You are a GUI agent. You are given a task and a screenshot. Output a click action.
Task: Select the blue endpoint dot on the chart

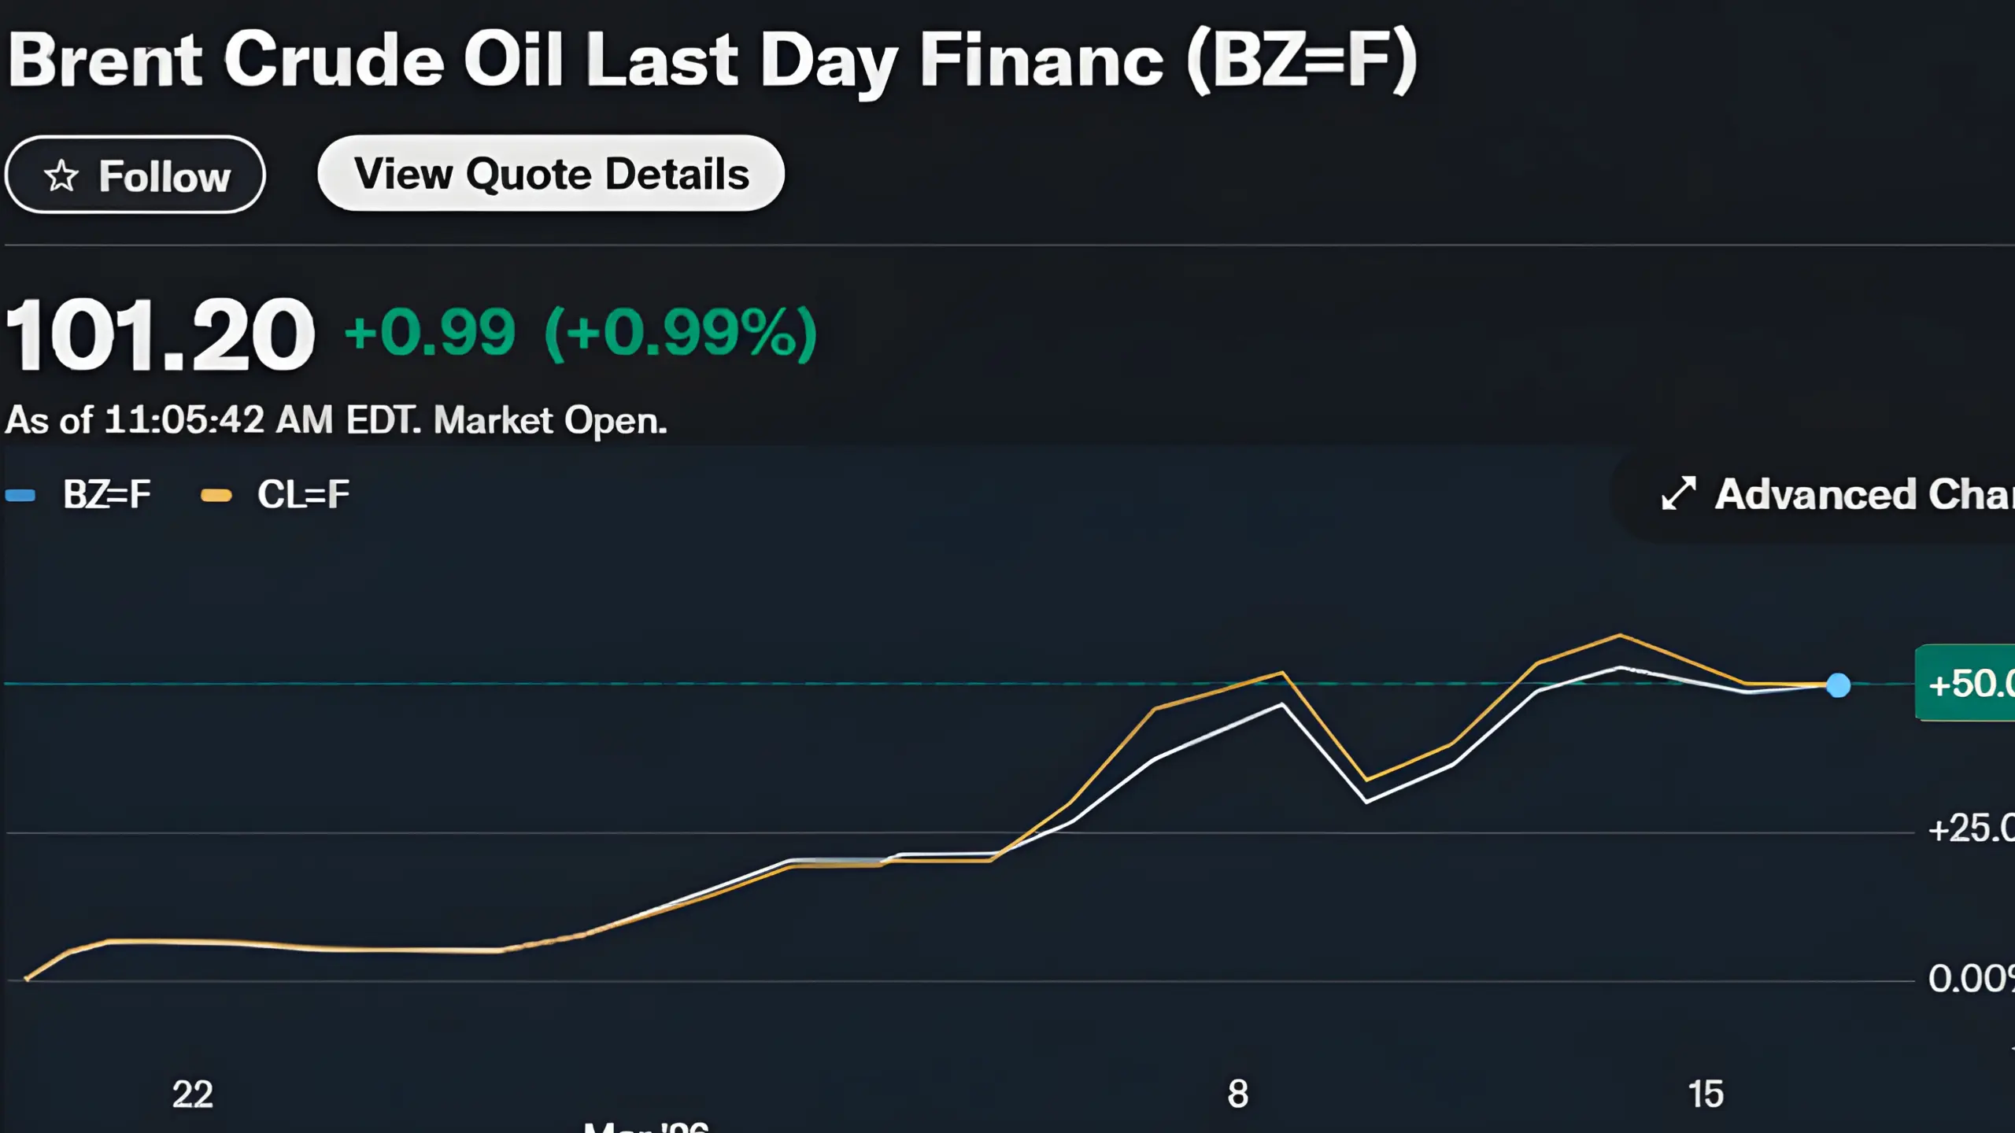point(1839,686)
